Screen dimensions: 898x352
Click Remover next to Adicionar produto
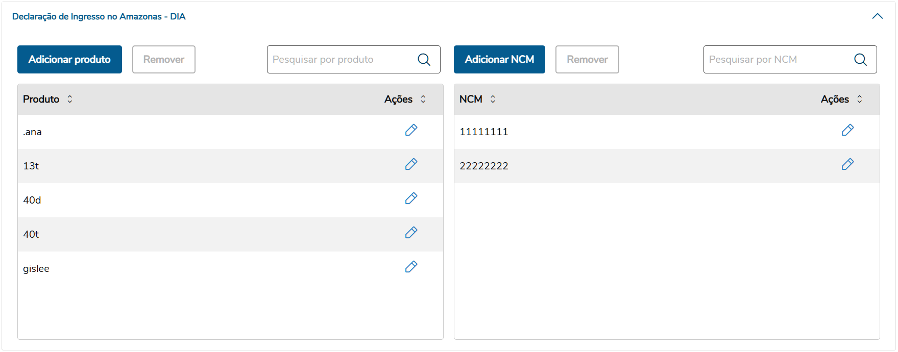(163, 60)
